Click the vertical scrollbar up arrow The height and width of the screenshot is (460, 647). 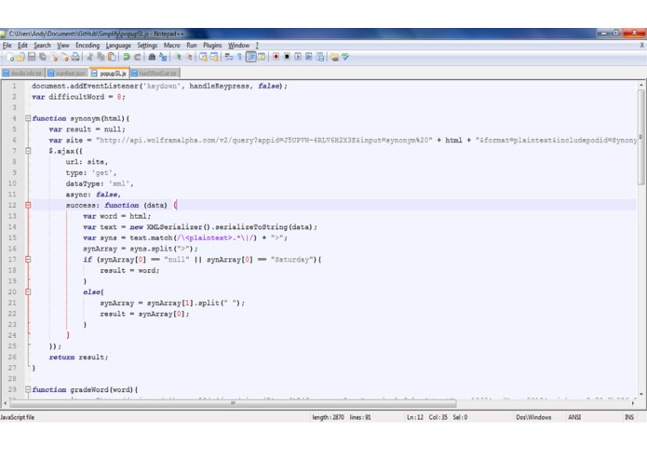tap(640, 85)
